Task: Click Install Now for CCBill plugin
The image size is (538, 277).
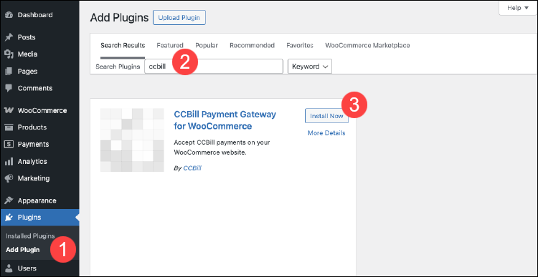Action: 326,116
